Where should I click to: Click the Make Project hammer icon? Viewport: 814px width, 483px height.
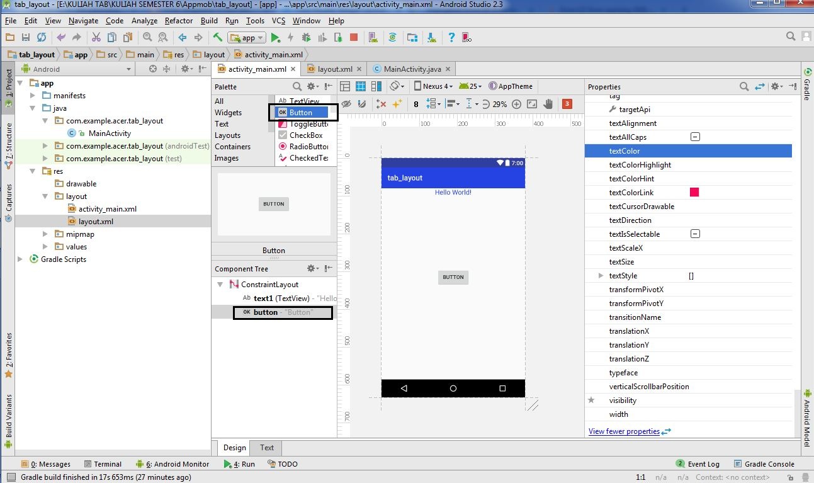pyautogui.click(x=217, y=38)
